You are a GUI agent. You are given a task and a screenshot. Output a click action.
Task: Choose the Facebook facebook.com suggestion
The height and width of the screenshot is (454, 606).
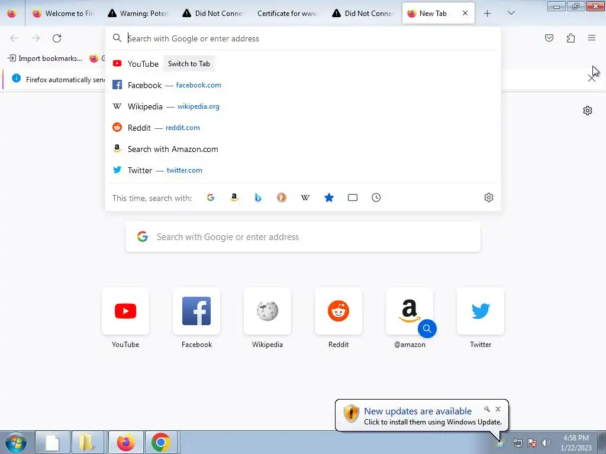pos(303,85)
